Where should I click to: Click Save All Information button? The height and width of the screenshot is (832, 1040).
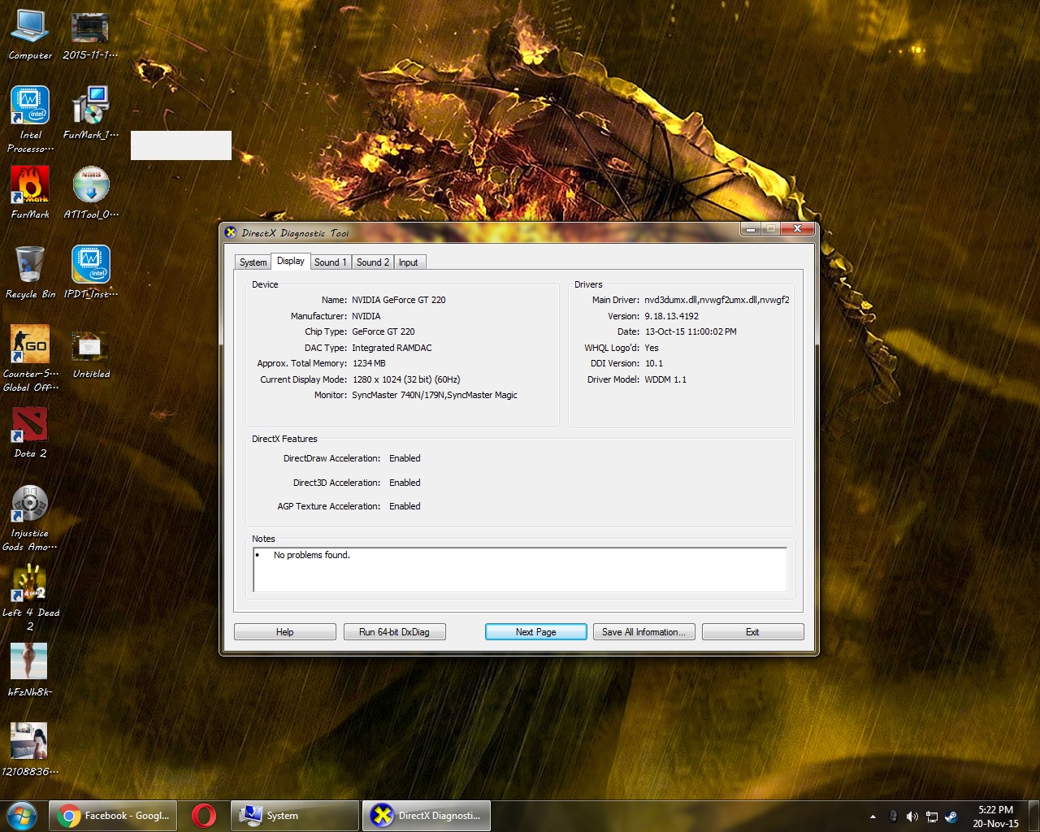click(x=644, y=632)
